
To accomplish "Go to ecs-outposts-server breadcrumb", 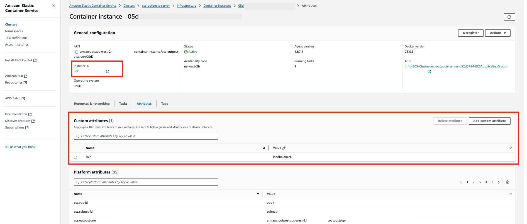I will (x=156, y=6).
